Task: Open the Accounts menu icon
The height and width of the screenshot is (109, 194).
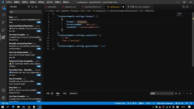Action: click(3, 90)
